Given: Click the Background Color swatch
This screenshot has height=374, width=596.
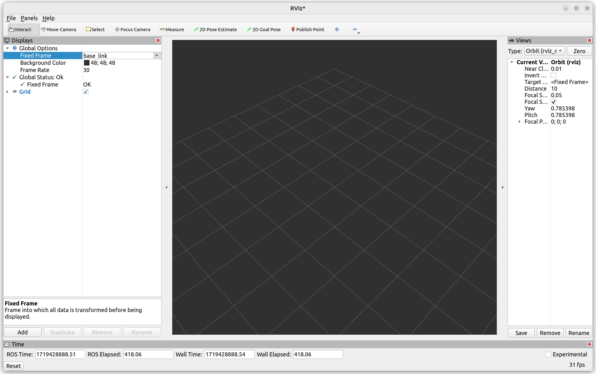Looking at the screenshot, I should 87,63.
